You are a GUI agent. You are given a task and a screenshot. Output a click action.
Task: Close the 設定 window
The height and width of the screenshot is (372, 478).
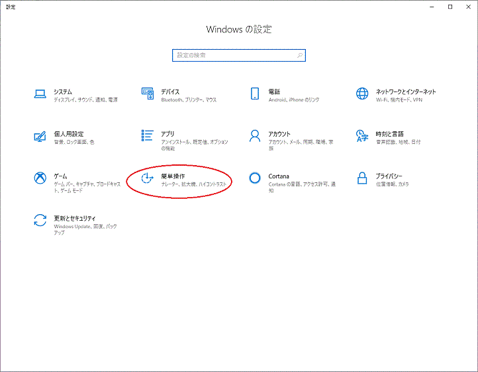click(x=469, y=7)
